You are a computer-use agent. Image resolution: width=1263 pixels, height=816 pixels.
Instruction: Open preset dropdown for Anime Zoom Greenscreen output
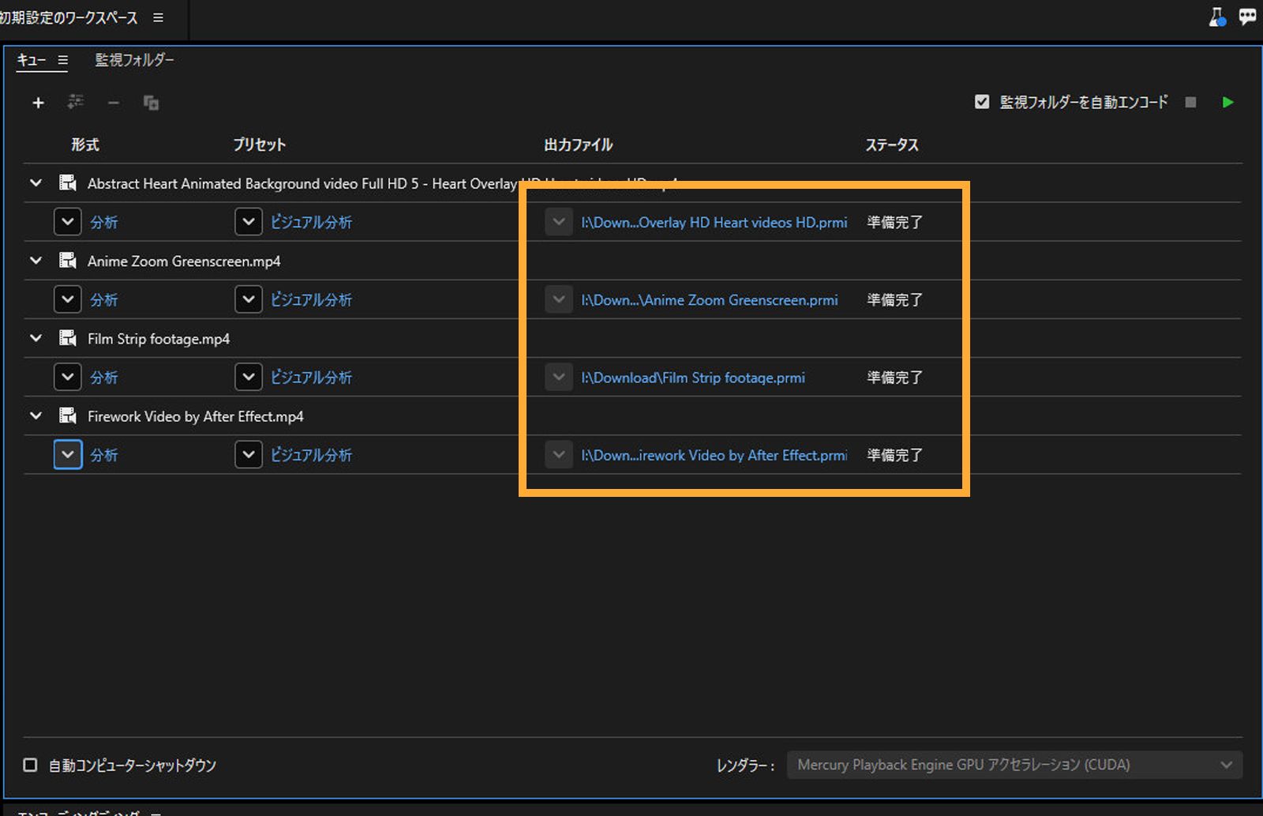coord(249,299)
